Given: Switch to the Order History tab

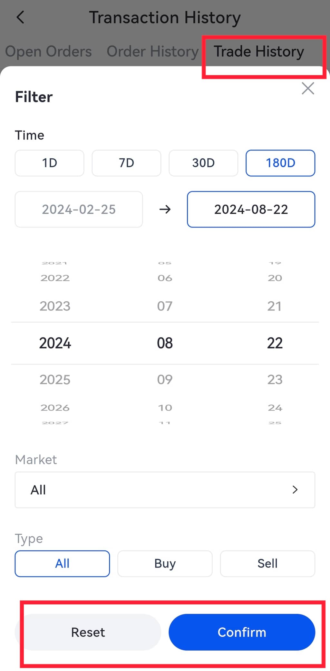Looking at the screenshot, I should point(153,52).
